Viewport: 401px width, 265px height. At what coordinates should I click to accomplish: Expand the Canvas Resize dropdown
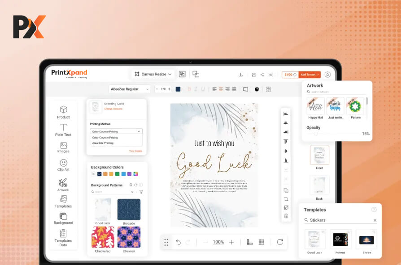pos(153,74)
